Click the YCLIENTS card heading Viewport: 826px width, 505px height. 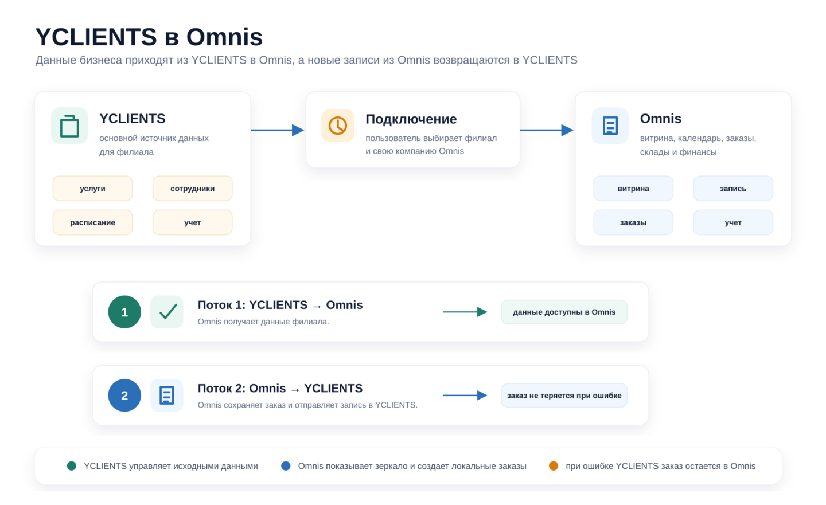click(x=133, y=119)
